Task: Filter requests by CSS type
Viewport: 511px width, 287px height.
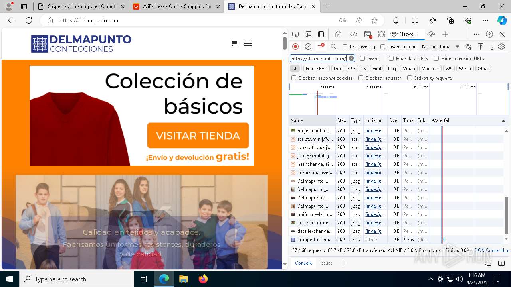Action: pos(351,69)
